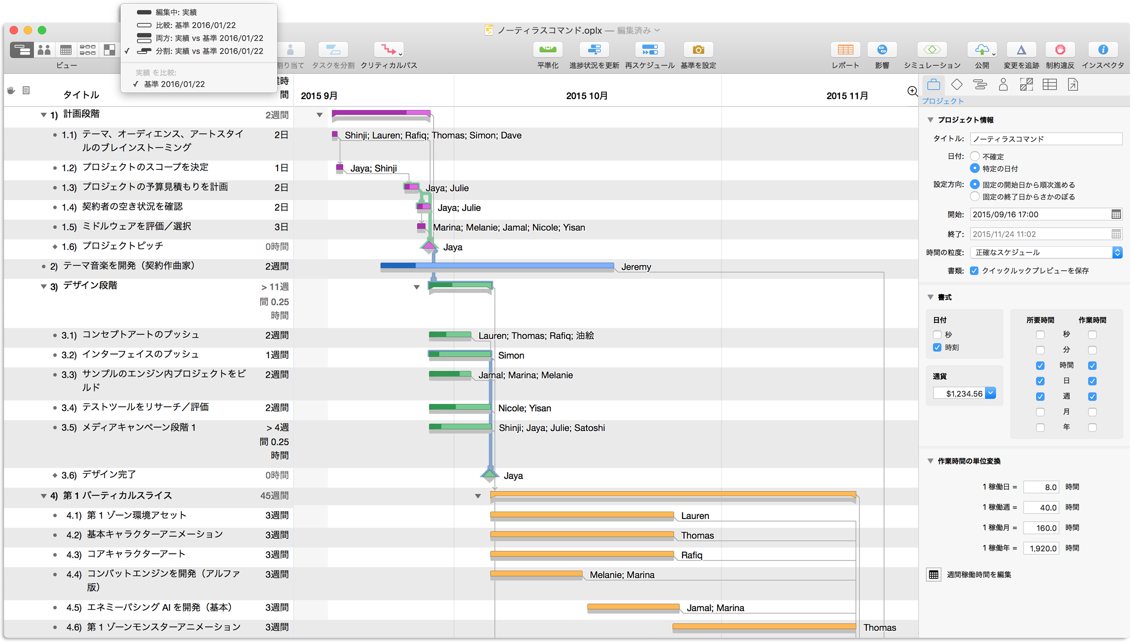Screen dimensions: 1134x644
Task: Click 週間稼働時間を編集 button
Action: [933, 574]
